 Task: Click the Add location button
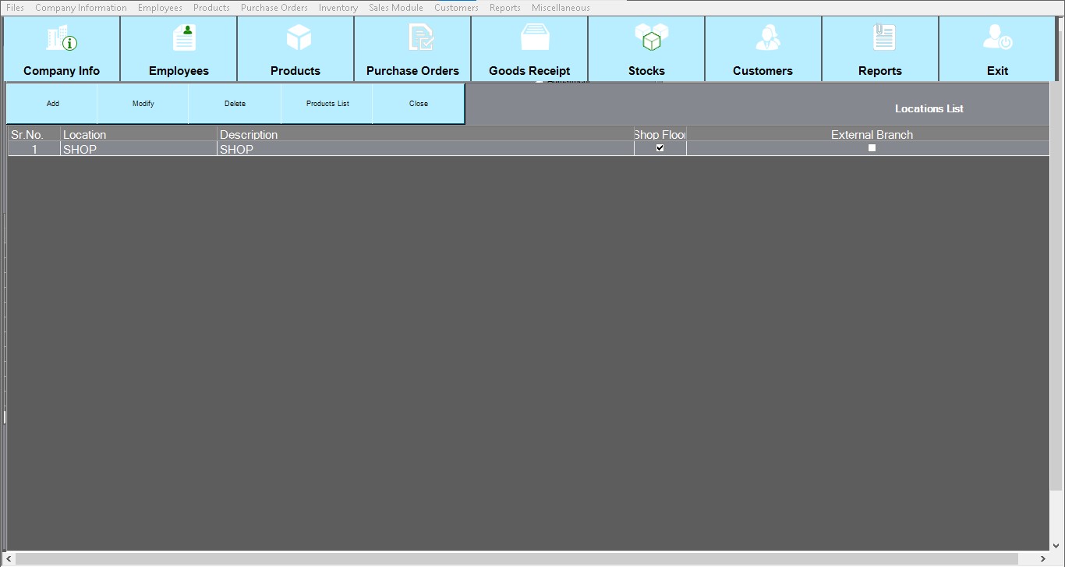click(x=52, y=104)
